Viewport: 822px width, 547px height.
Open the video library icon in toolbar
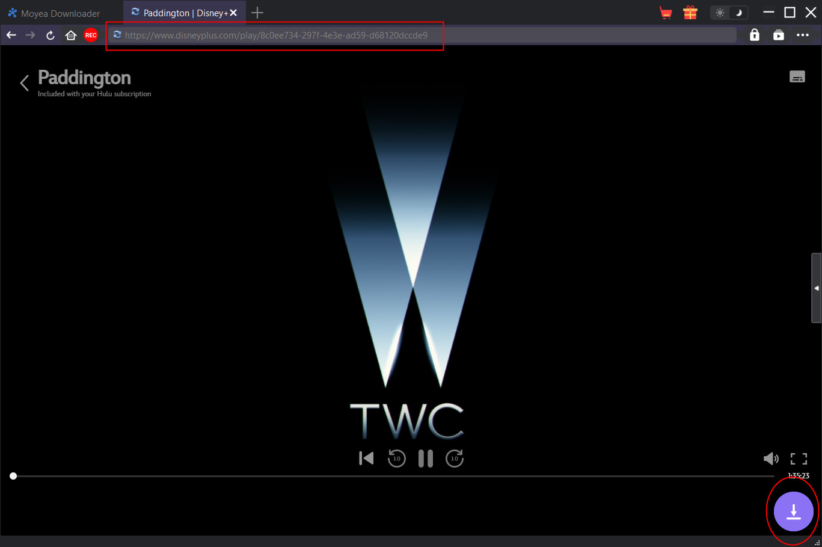click(779, 36)
